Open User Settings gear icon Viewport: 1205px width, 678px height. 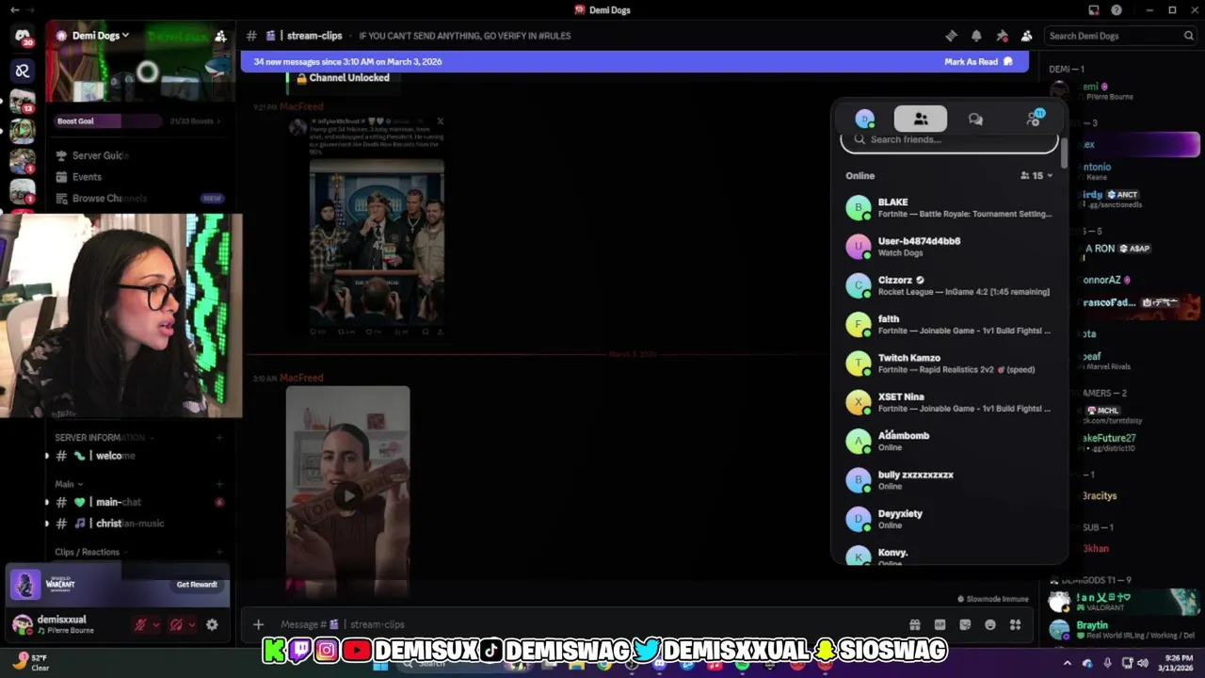(212, 624)
